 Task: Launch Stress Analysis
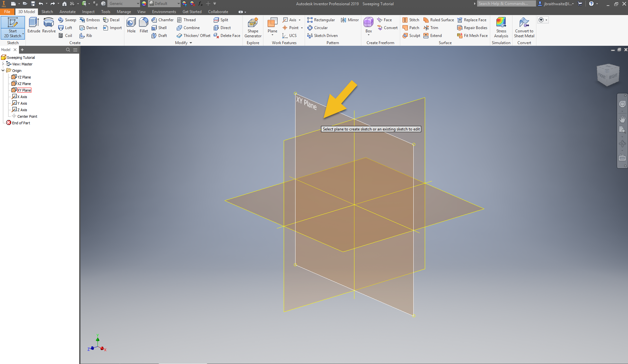click(501, 27)
